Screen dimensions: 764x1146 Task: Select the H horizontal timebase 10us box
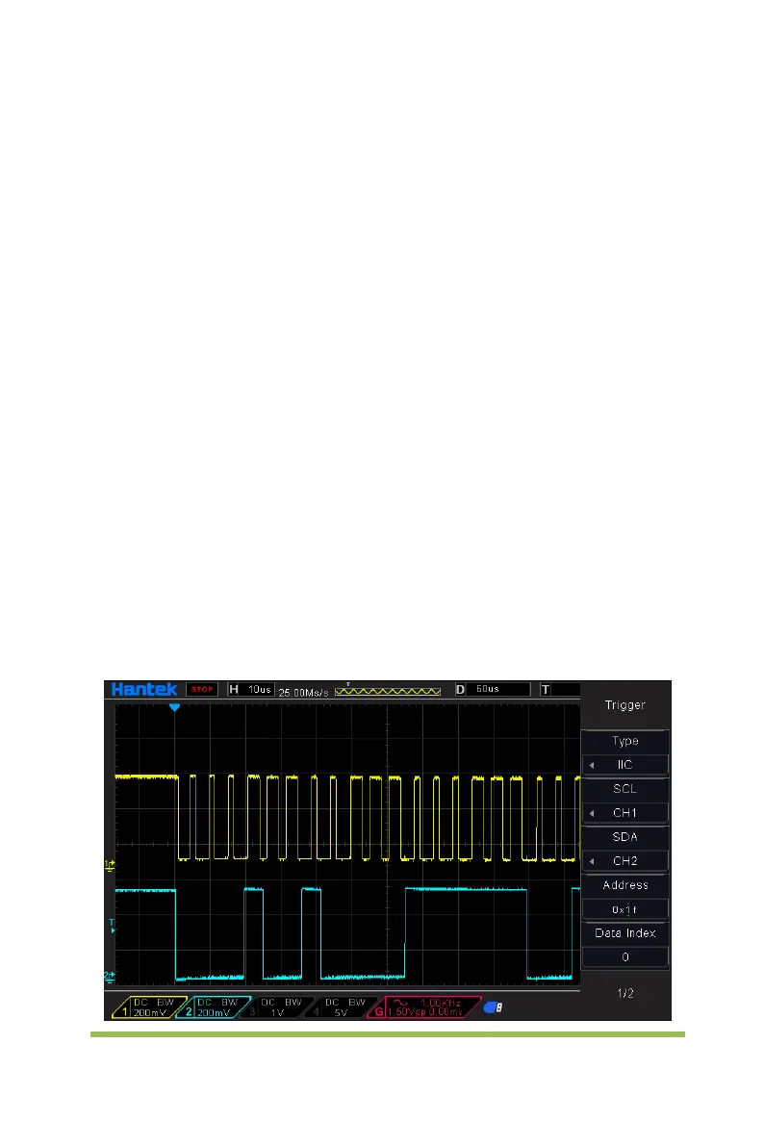(251, 689)
